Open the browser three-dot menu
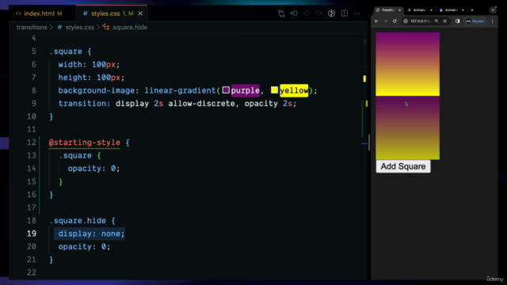The image size is (507, 285). [493, 21]
